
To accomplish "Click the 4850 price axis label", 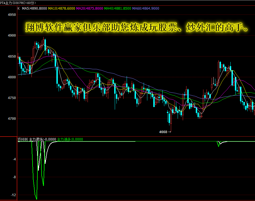I will [12, 56].
